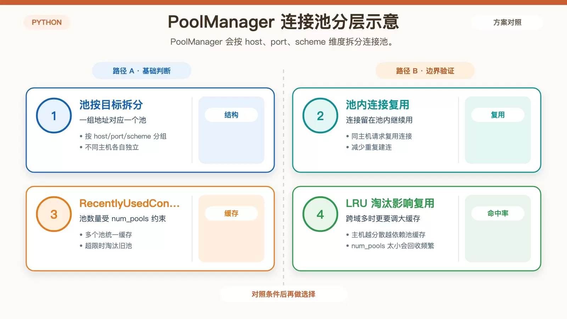Click the 方案对照 pill at top right

point(507,22)
